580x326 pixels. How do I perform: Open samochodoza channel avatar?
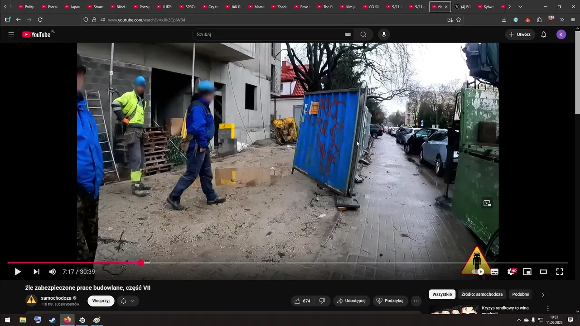[x=31, y=300]
